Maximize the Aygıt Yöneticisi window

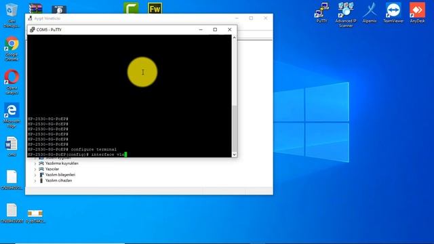tap(251, 18)
